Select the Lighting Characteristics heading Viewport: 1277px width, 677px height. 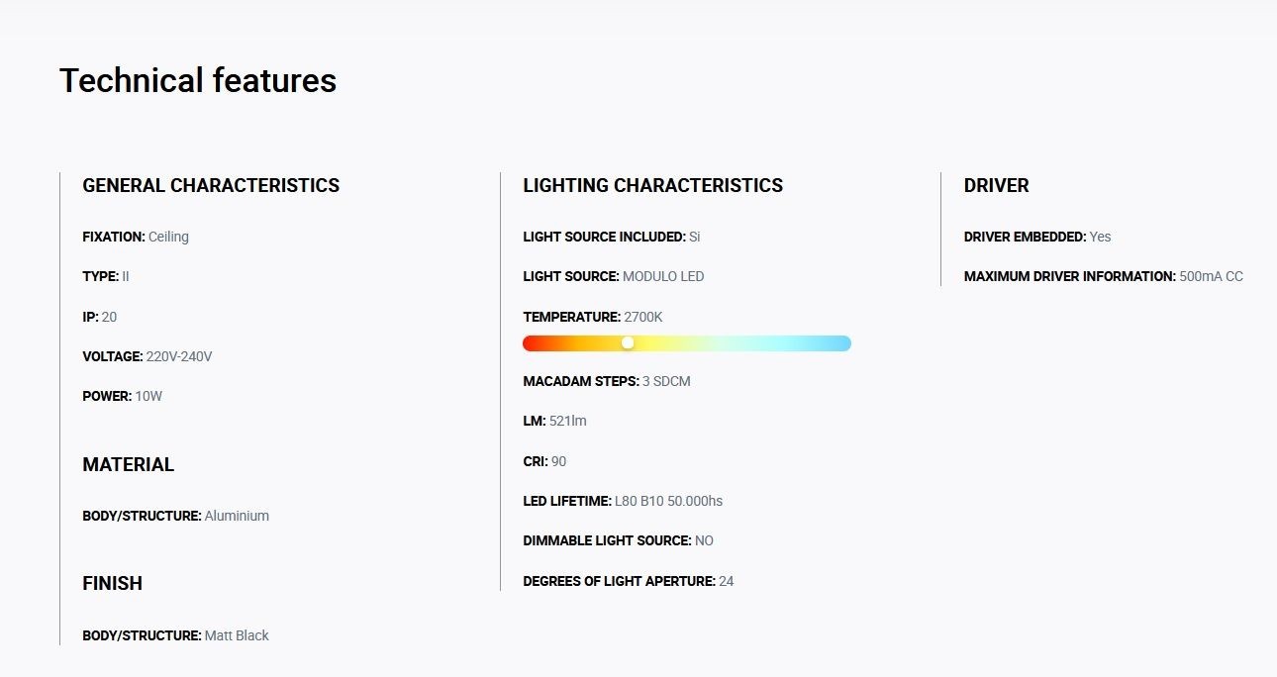tap(652, 186)
